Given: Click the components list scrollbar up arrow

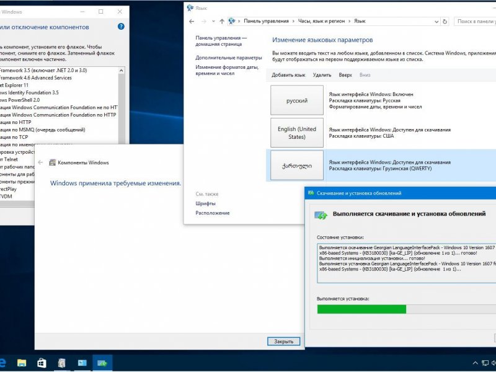Looking at the screenshot, I should coord(121,71).
